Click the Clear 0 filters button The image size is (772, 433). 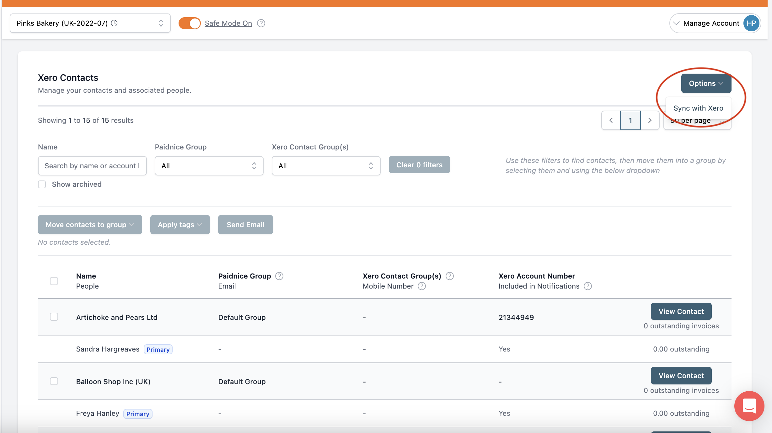[x=419, y=164]
